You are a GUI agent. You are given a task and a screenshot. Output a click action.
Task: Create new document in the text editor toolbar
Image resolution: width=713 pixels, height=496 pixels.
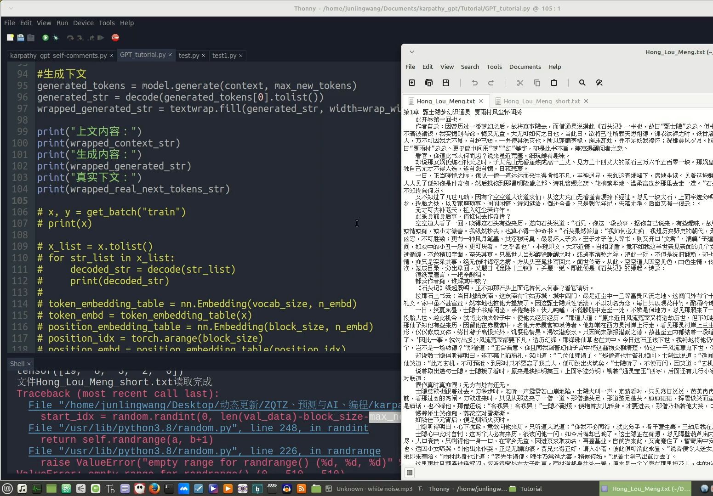pyautogui.click(x=412, y=83)
